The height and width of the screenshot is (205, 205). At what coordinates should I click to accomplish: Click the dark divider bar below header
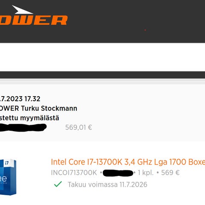click(102, 75)
